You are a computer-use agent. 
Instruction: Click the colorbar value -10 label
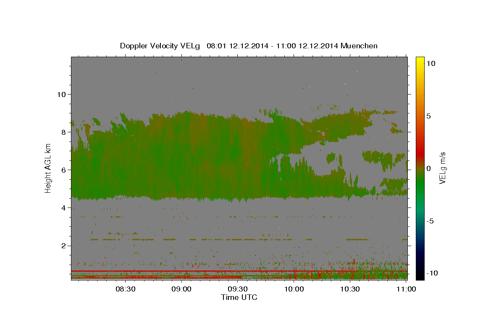tap(432, 273)
